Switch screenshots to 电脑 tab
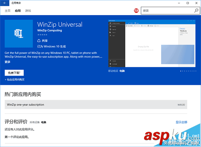Screen dimensions: 201x147 122,71
